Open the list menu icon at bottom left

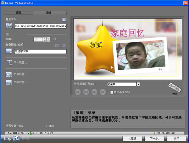(x=7, y=138)
